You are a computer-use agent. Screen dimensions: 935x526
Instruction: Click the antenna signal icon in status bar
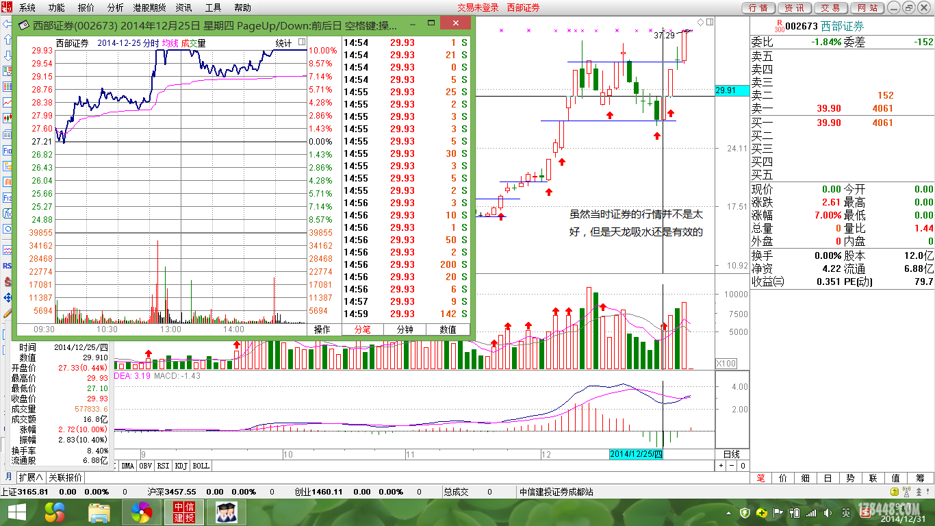[x=906, y=492]
